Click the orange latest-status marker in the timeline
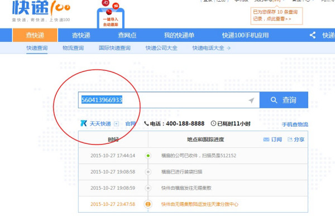Screen dimensions: 335x216 [148, 204]
